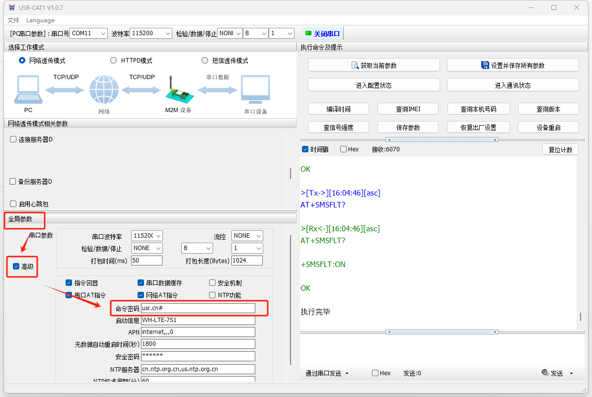Open the 文件 menu

pos(13,20)
